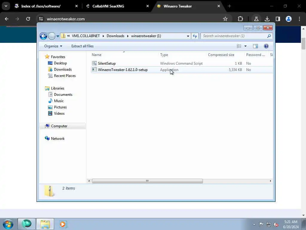
Task: Expand the arrow after VM1.COLLABNET in address bar
Action: 103,36
